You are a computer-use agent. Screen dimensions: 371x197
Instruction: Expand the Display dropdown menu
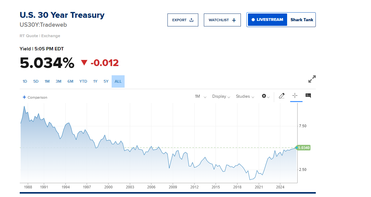click(221, 97)
